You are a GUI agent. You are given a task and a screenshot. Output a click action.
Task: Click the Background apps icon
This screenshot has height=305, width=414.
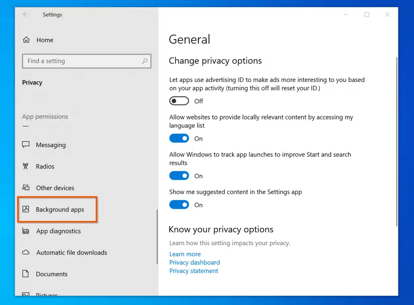click(x=26, y=209)
